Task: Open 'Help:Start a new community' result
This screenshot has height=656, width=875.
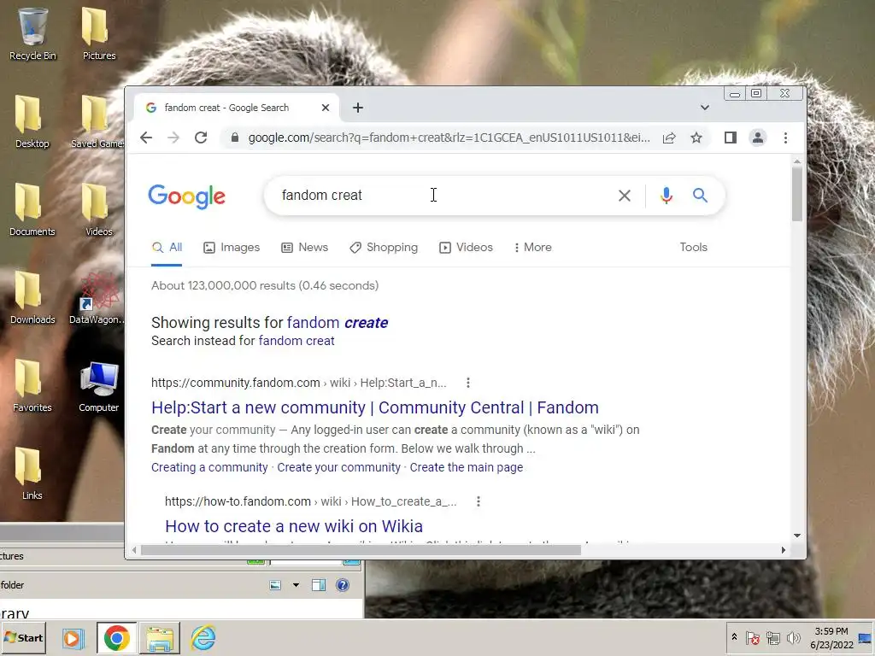Action: pyautogui.click(x=375, y=407)
